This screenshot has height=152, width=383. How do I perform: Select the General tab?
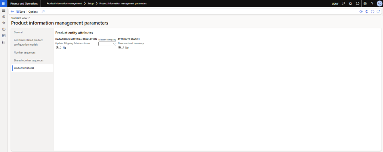pos(18,33)
